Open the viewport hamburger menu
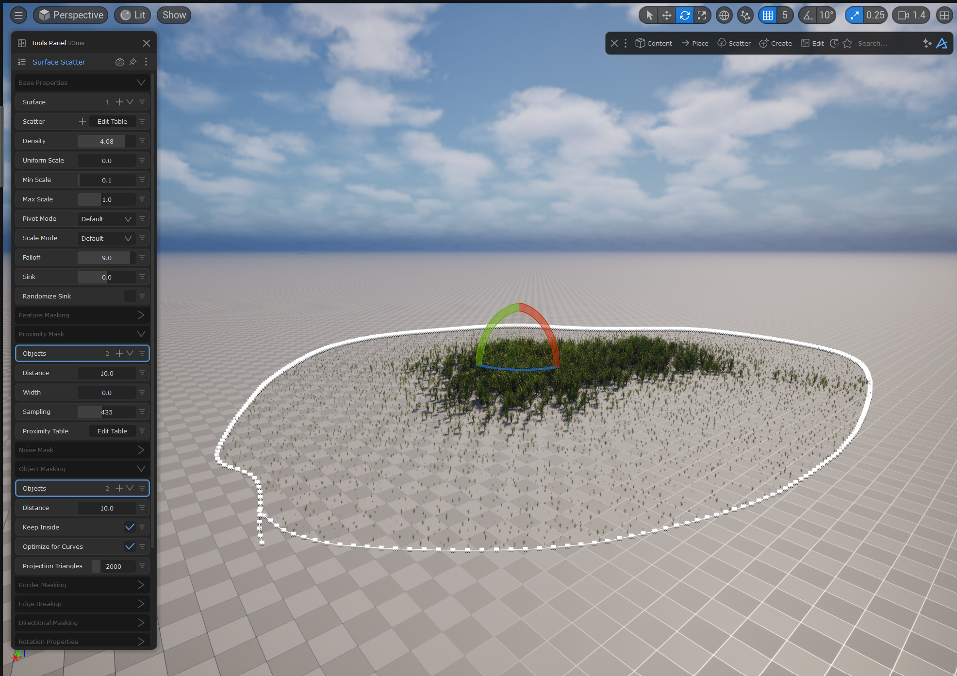Image resolution: width=957 pixels, height=676 pixels. [x=18, y=15]
